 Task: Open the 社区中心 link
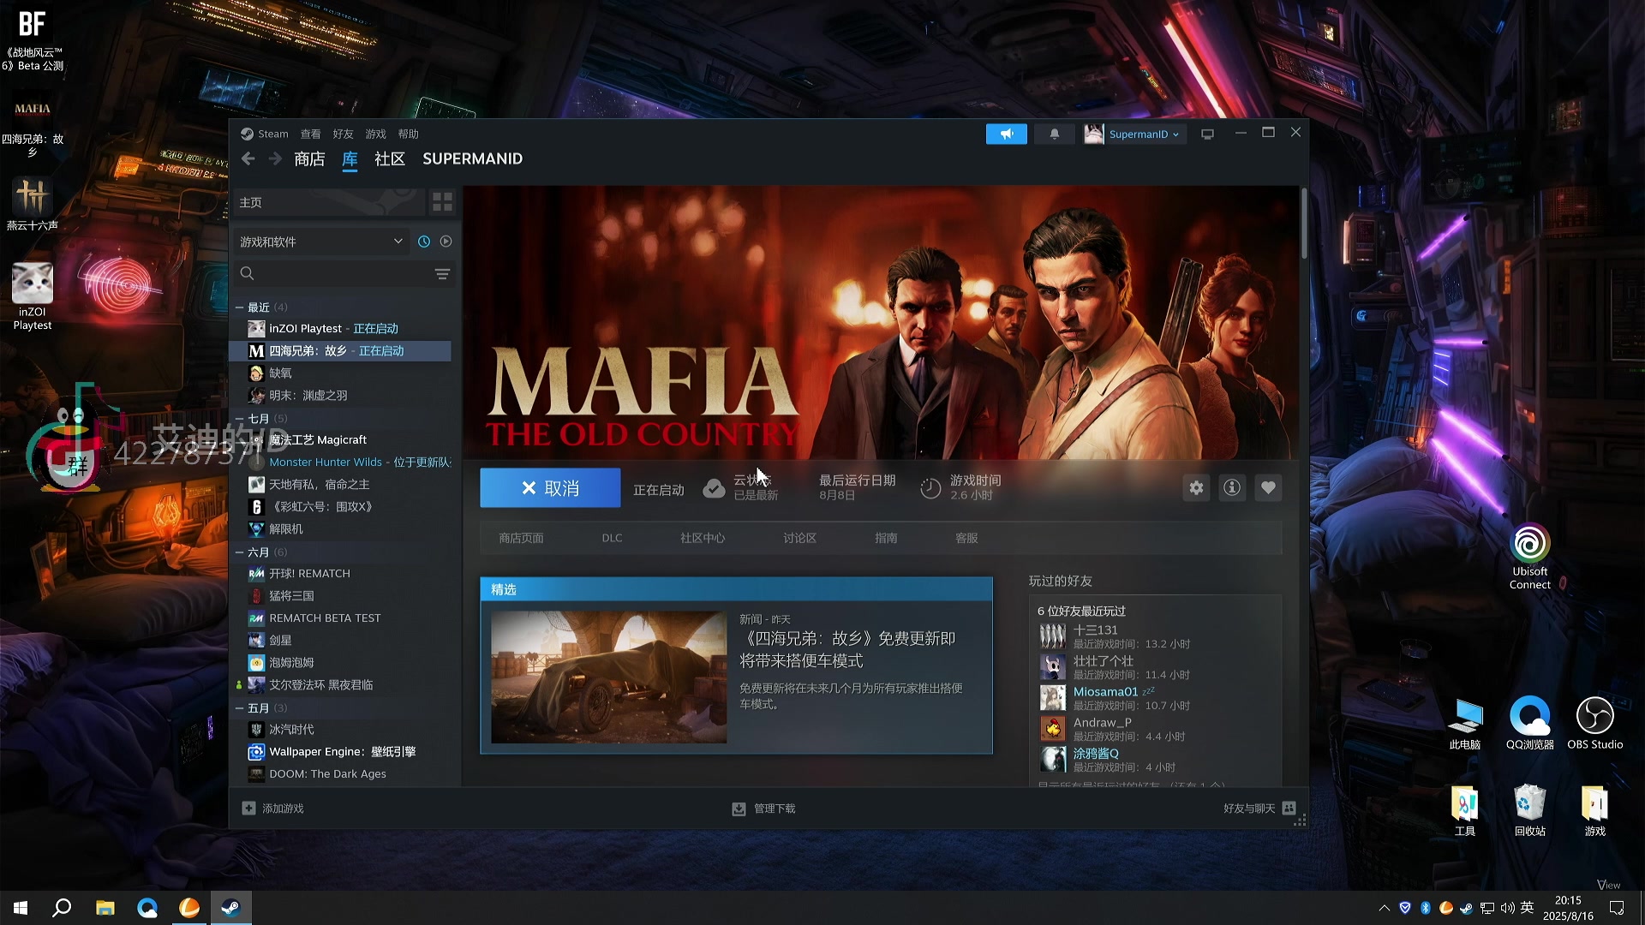(703, 538)
